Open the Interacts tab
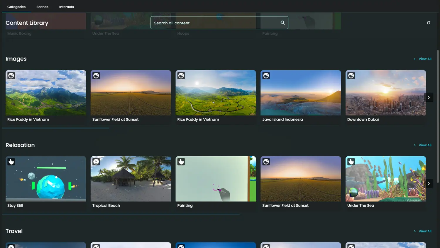This screenshot has height=248, width=440. tap(67, 7)
